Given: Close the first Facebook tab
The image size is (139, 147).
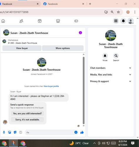Looking at the screenshot, I should [x=38, y=4].
